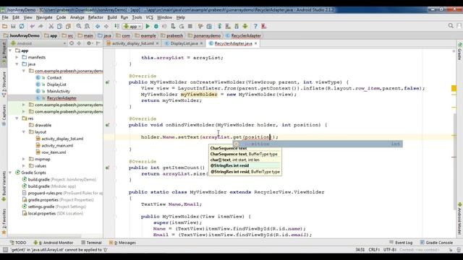Click the Replace toolbar icon

87,26
